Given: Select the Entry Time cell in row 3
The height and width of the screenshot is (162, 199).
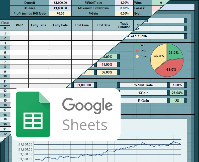Looking at the screenshot, I should click(x=39, y=43).
